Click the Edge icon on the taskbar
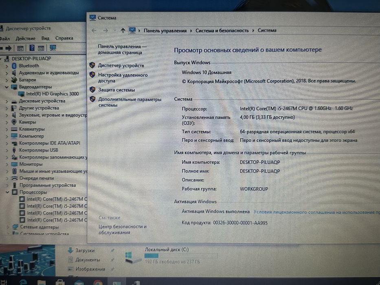This screenshot has width=380, height=285. point(23,283)
